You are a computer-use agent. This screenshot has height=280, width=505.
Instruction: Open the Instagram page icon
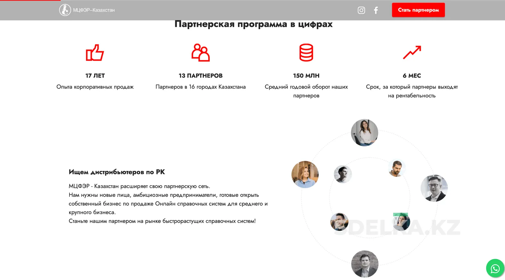click(361, 10)
